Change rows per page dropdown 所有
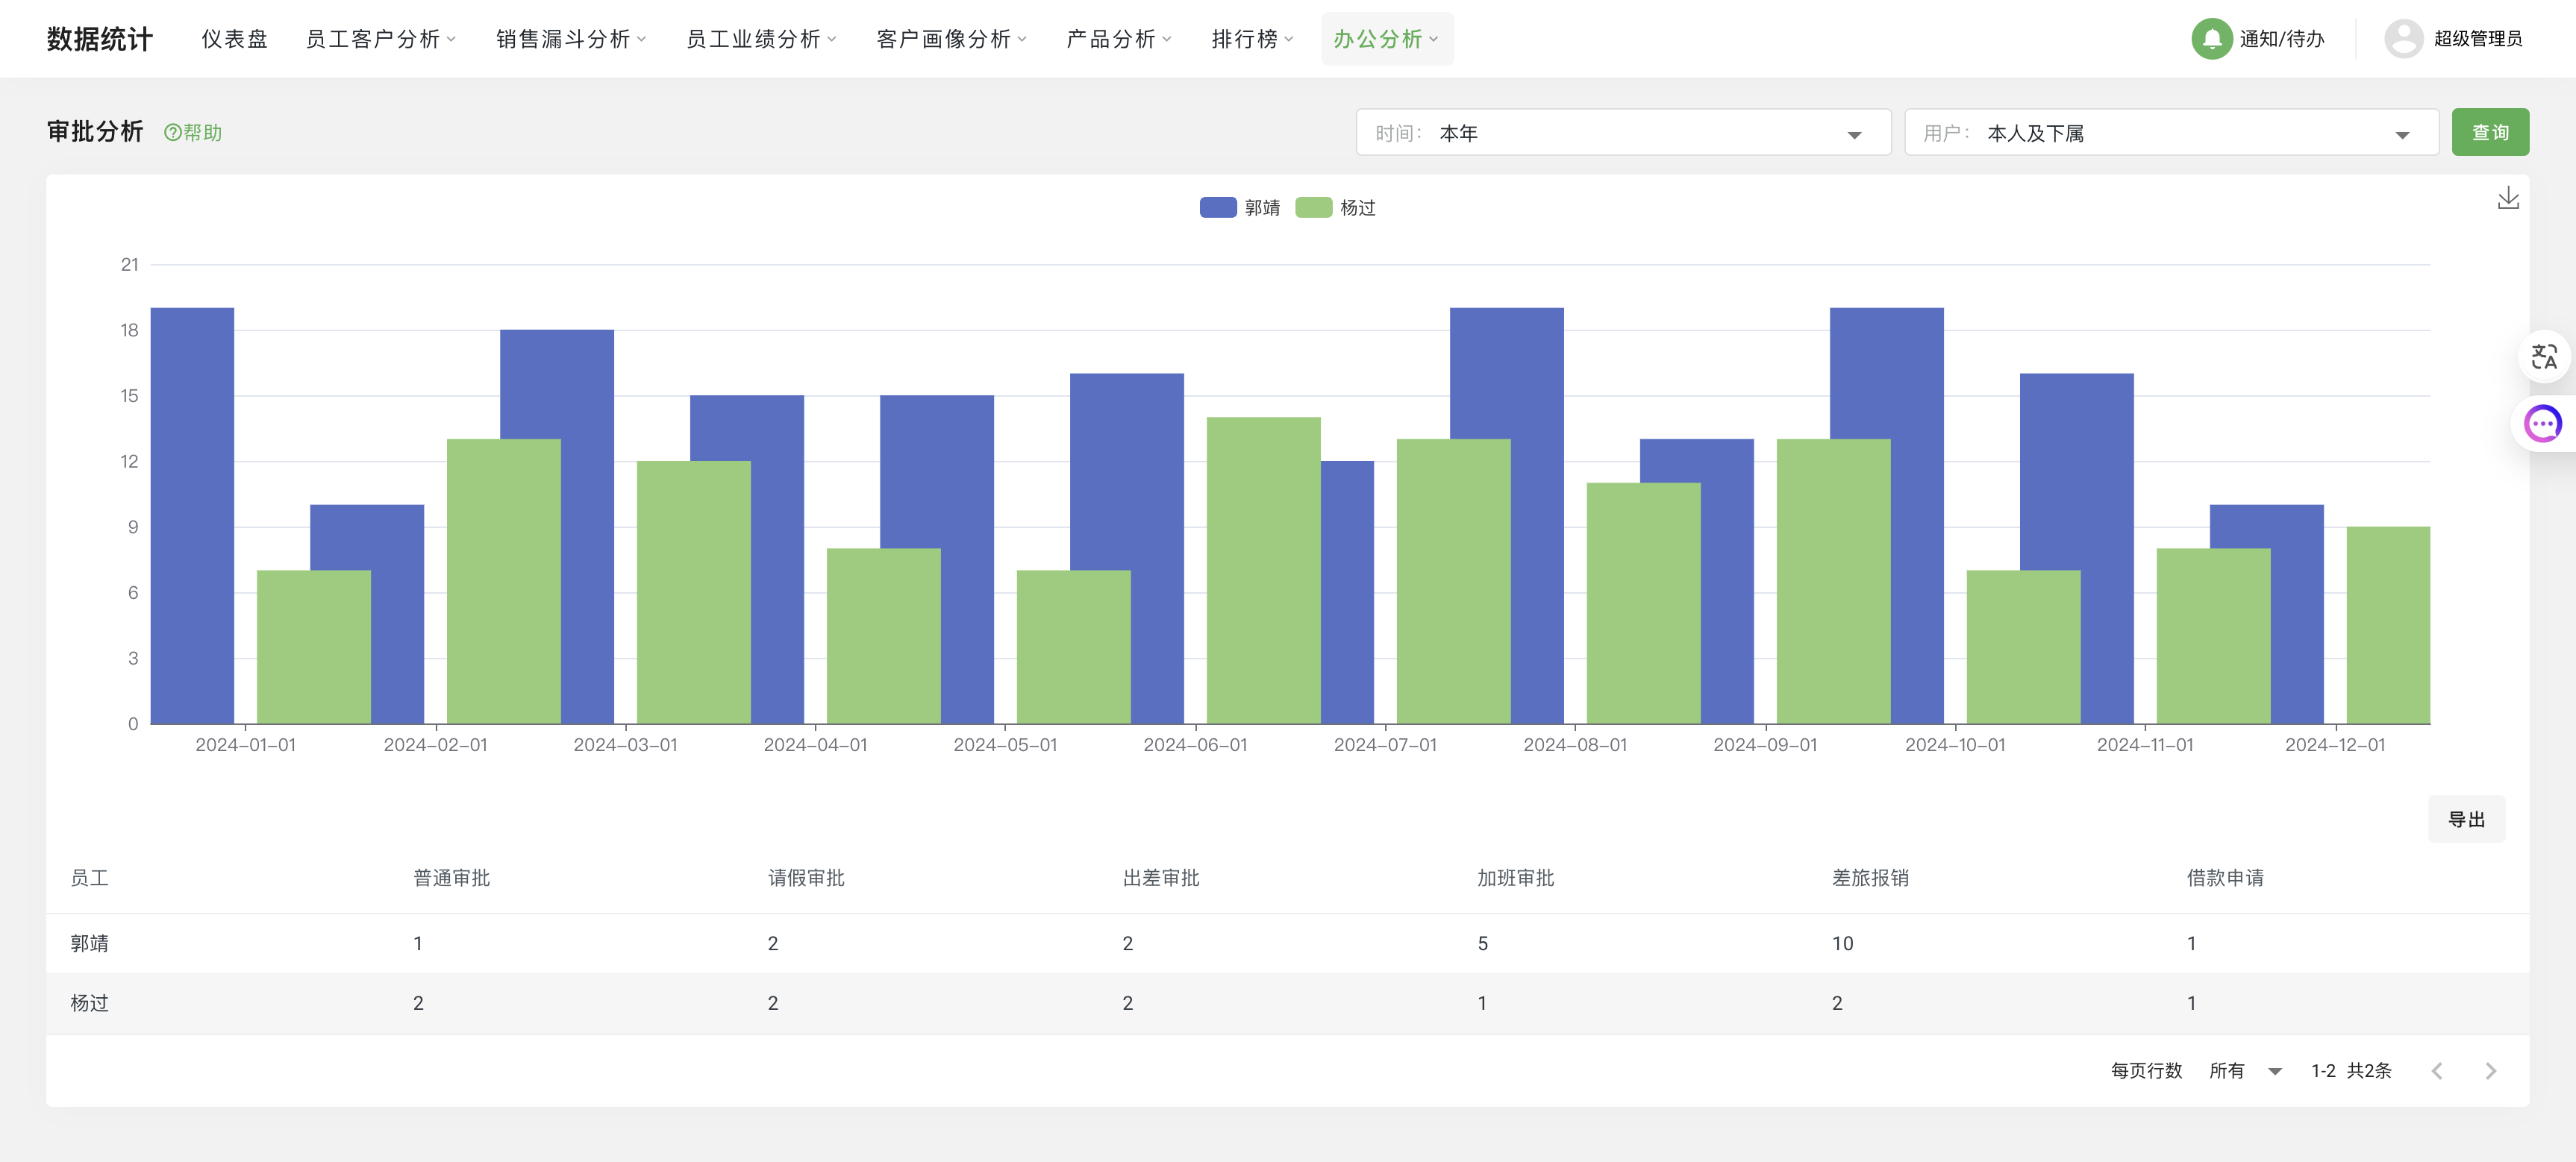The height and width of the screenshot is (1162, 2576). [2245, 1071]
